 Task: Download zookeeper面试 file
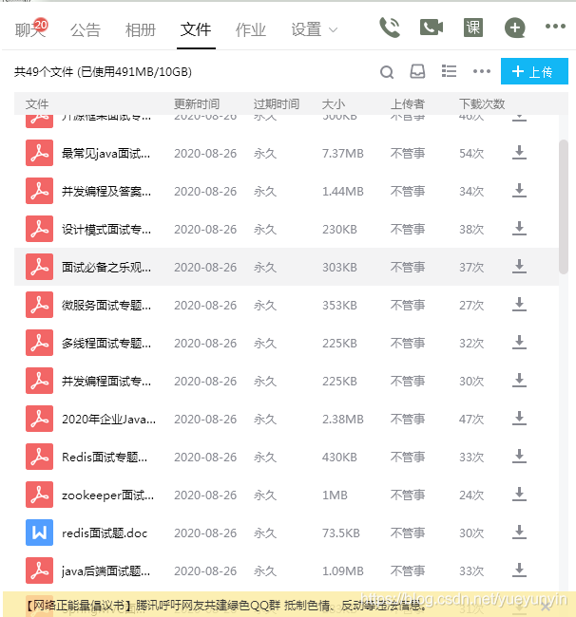519,495
